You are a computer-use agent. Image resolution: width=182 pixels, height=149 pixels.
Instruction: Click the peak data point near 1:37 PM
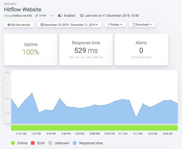tap(32, 93)
